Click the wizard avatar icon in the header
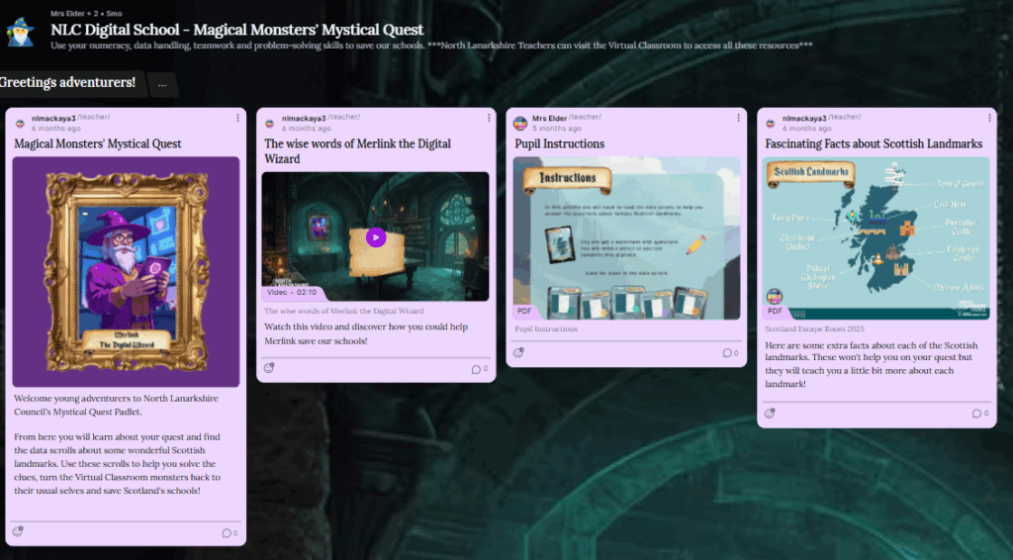The image size is (1013, 560). click(21, 30)
